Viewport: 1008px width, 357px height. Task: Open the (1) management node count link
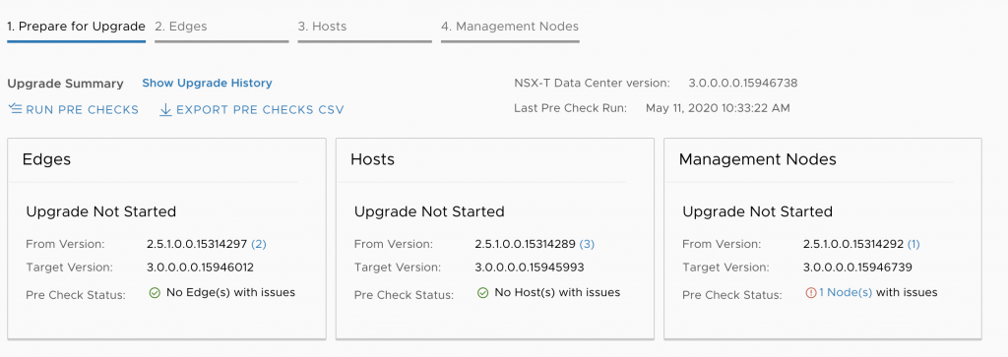913,244
